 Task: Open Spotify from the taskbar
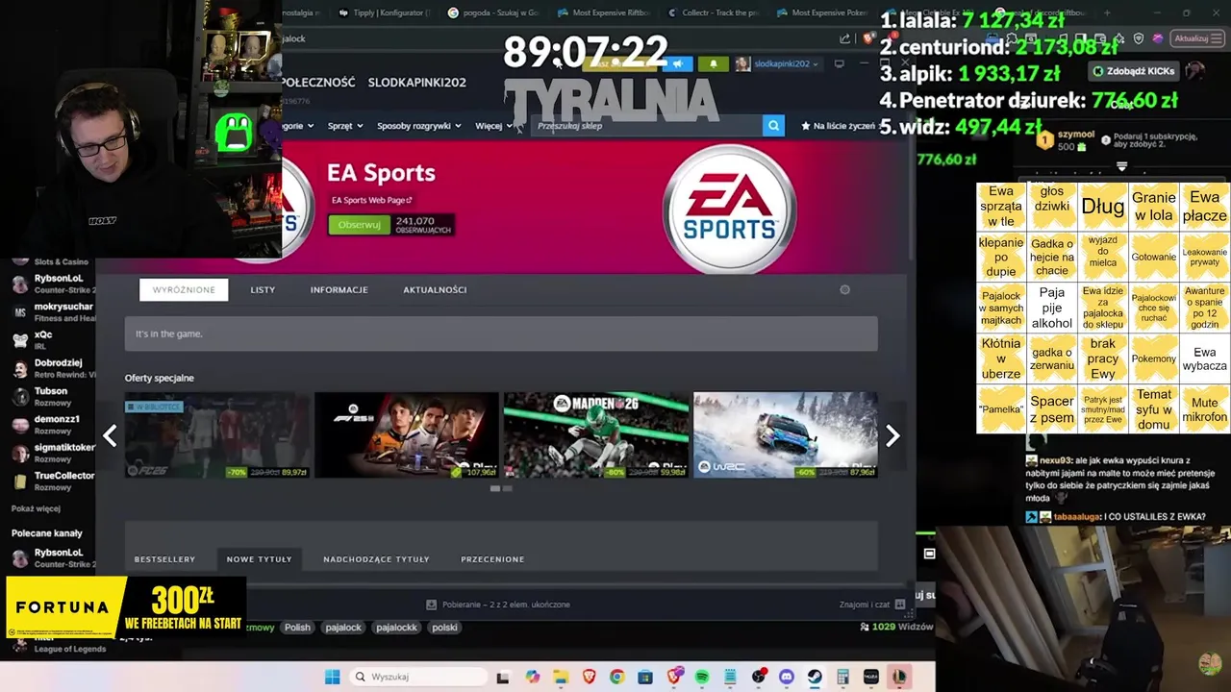701,677
